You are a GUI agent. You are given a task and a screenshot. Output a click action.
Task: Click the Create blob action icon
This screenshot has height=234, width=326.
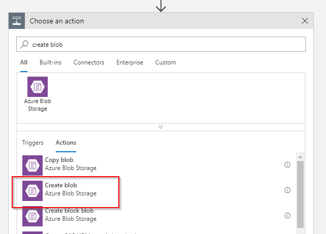pos(32,191)
